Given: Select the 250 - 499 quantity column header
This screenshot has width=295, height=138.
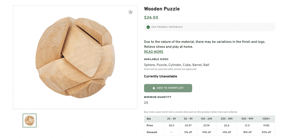Looking at the screenshot, I should point(227,119).
